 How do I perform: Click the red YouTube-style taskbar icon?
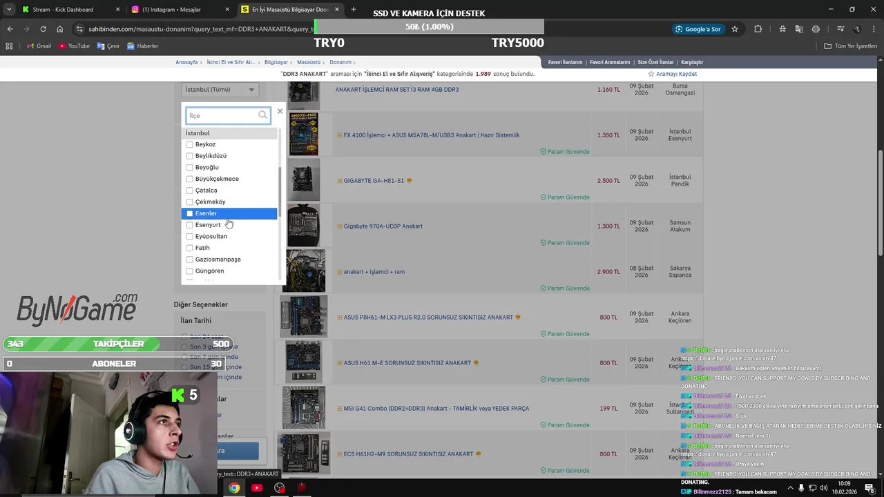pos(257,488)
